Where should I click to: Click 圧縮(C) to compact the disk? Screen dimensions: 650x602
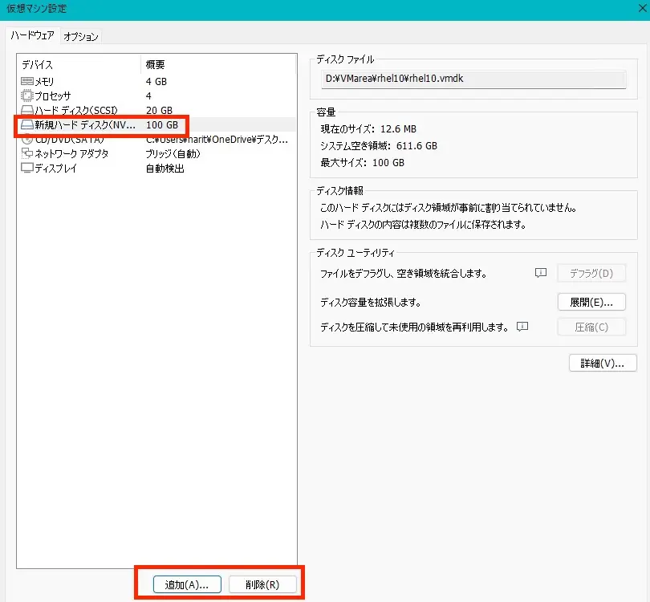tap(591, 327)
